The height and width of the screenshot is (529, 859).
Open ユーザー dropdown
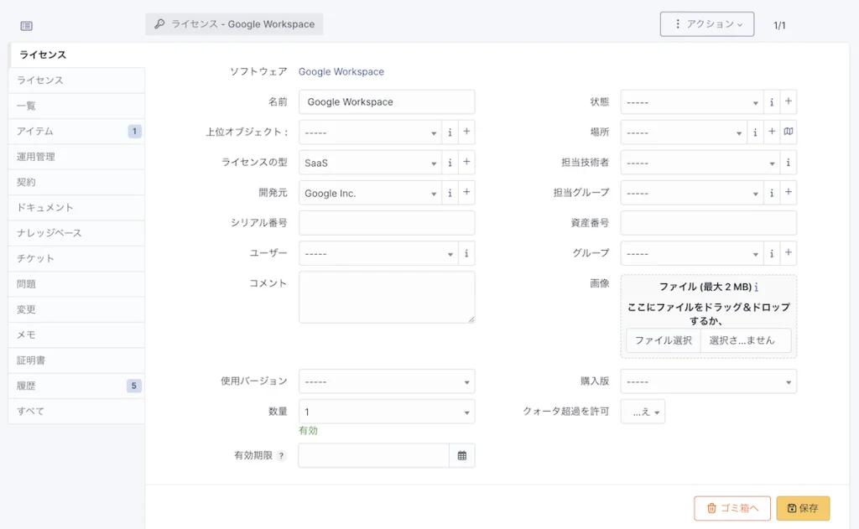click(x=378, y=253)
